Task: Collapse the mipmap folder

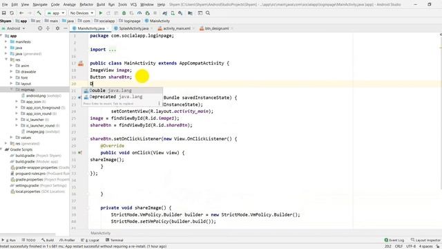Action: pyautogui.click(x=12, y=89)
